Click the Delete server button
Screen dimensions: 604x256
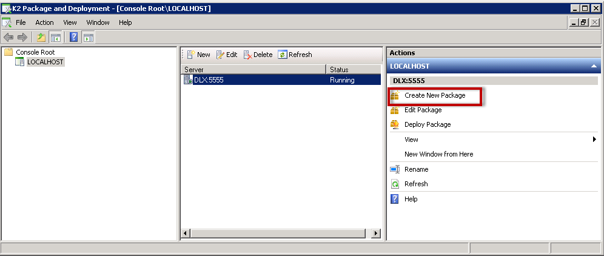pos(258,55)
